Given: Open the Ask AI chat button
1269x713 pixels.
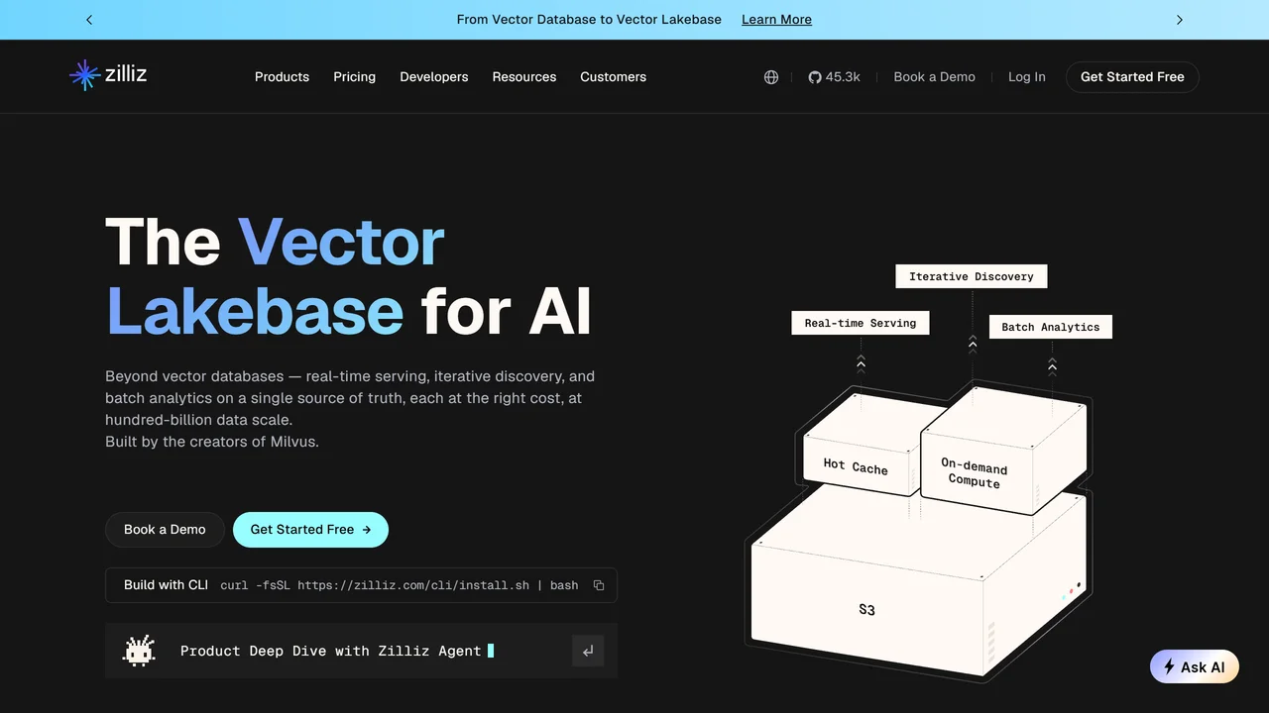Looking at the screenshot, I should tap(1195, 666).
